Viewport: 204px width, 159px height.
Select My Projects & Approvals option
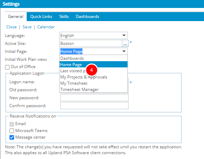click(94, 77)
